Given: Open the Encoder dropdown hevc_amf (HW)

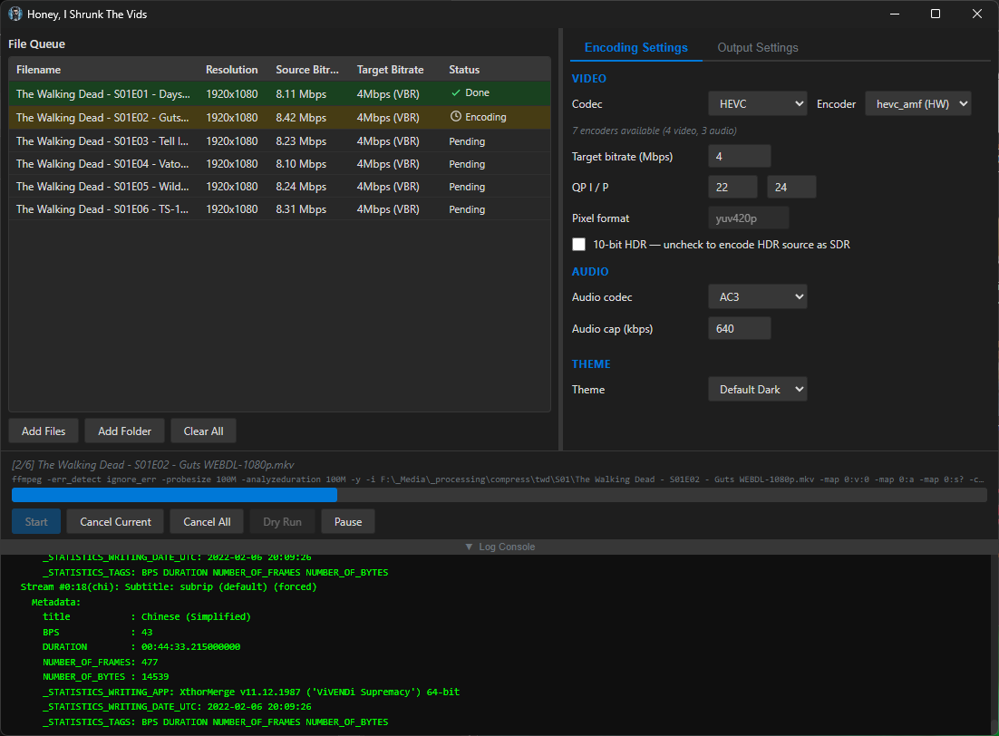Looking at the screenshot, I should [917, 104].
